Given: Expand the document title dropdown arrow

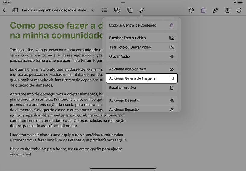Looking at the screenshot, I should click(x=93, y=10).
